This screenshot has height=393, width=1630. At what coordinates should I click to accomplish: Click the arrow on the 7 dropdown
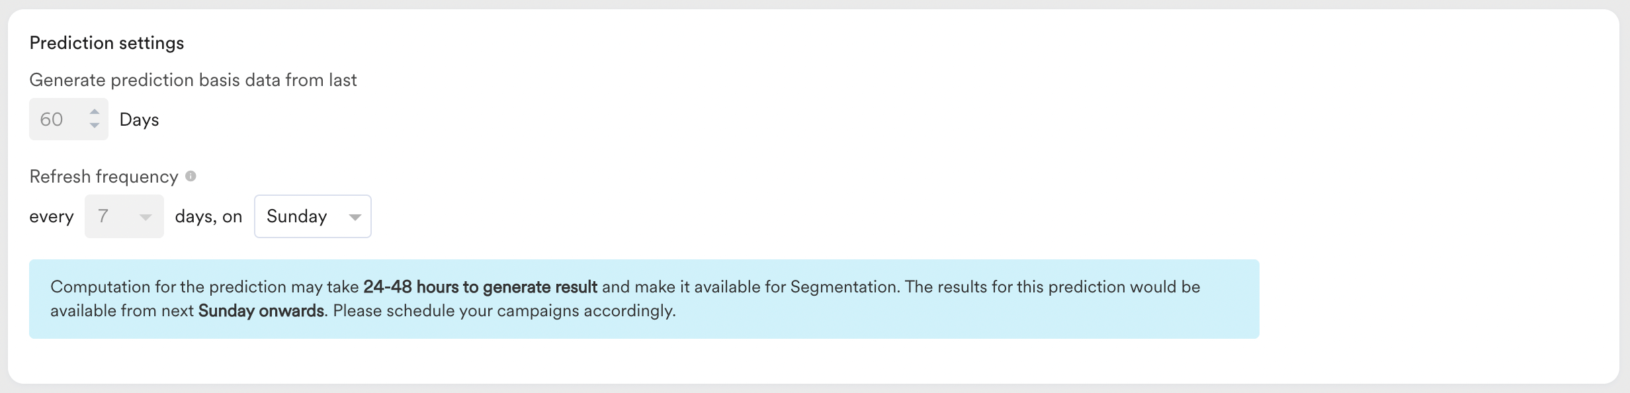(146, 217)
